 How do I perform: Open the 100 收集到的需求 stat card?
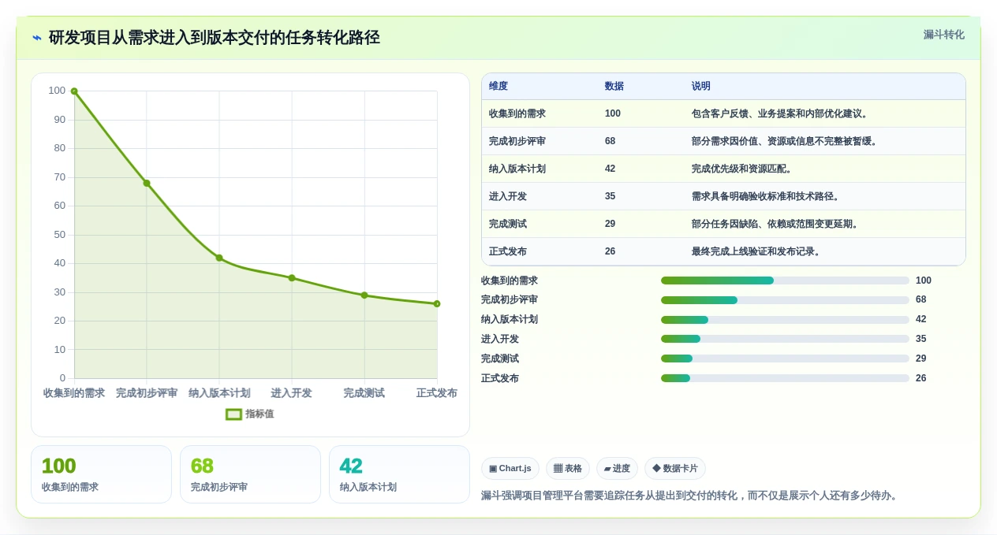click(101, 474)
